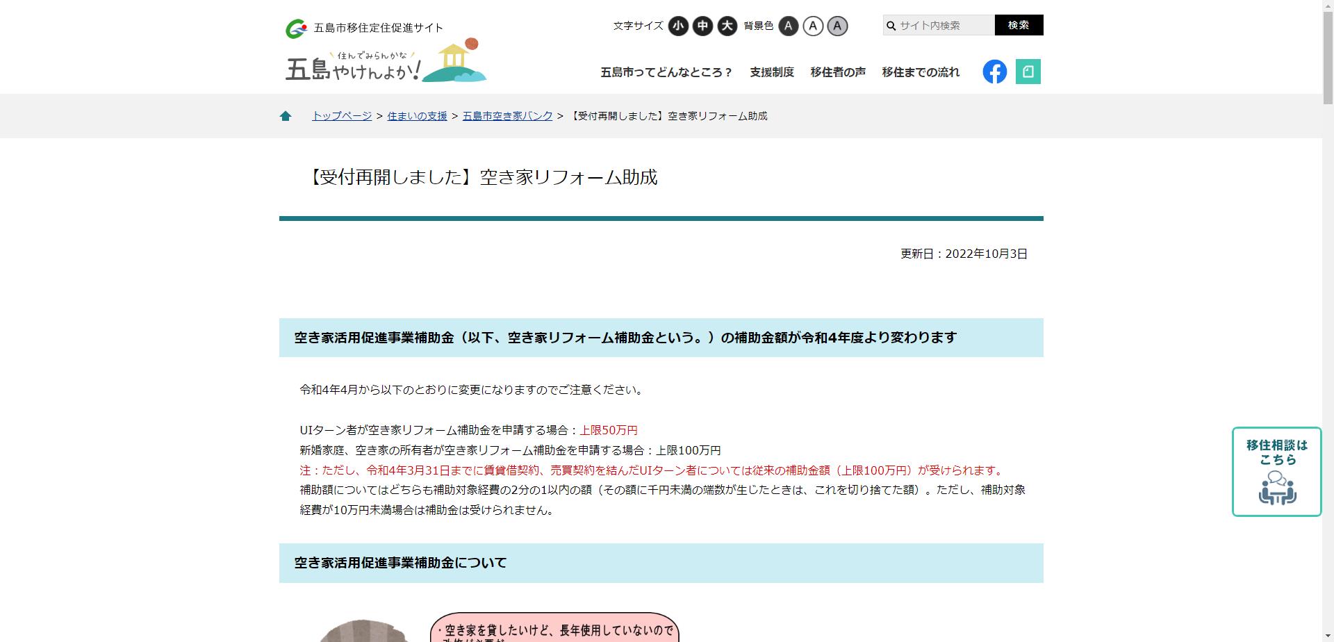
Task: Click line about 新婚家庭 上限100万円
Action: click(510, 450)
